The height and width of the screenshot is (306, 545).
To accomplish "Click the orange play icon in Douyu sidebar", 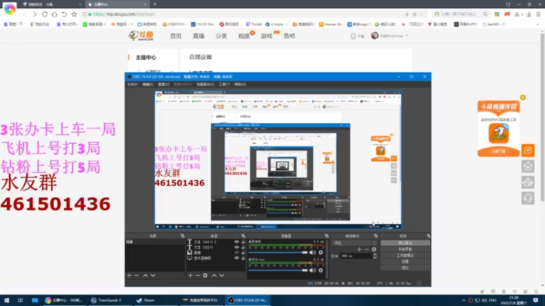I will (528, 150).
